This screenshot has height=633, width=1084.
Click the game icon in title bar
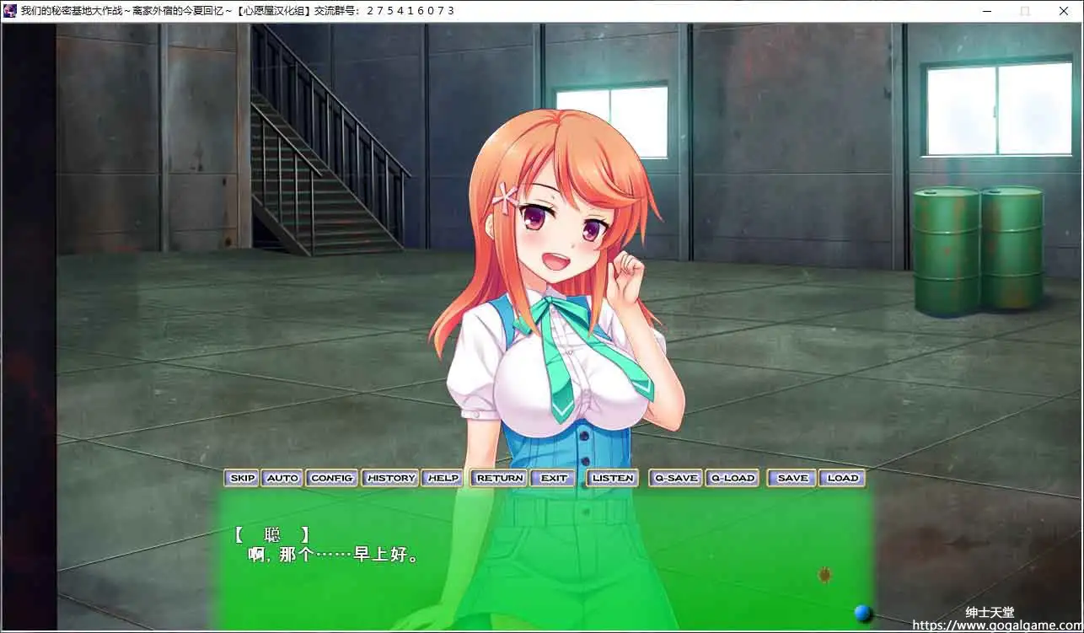[10, 11]
